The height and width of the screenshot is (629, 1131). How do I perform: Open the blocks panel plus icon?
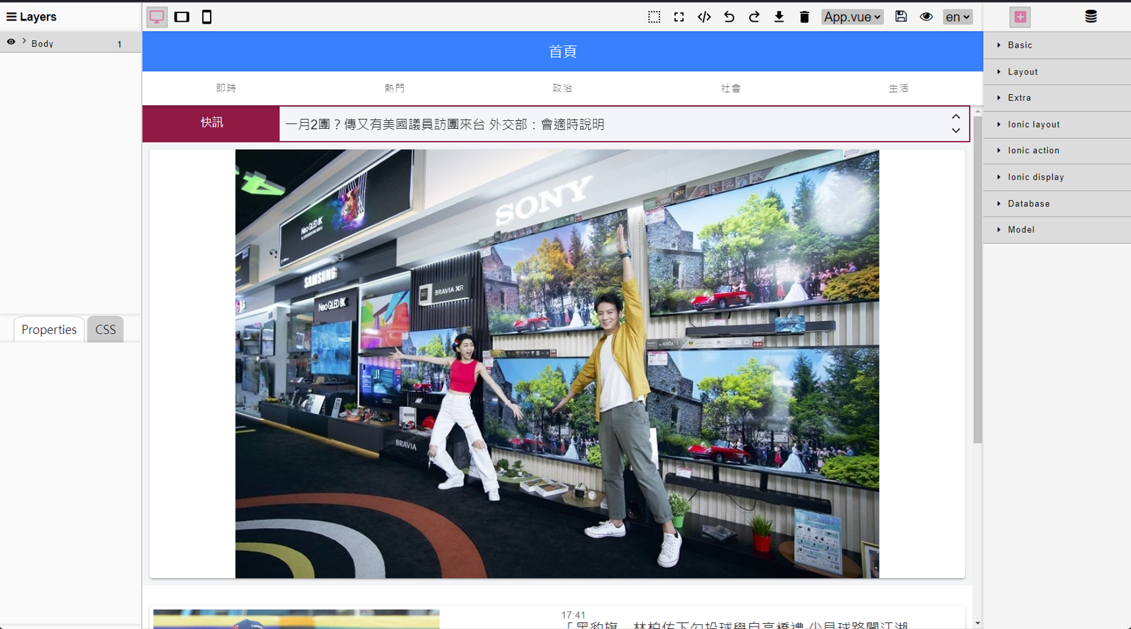pyautogui.click(x=1020, y=17)
